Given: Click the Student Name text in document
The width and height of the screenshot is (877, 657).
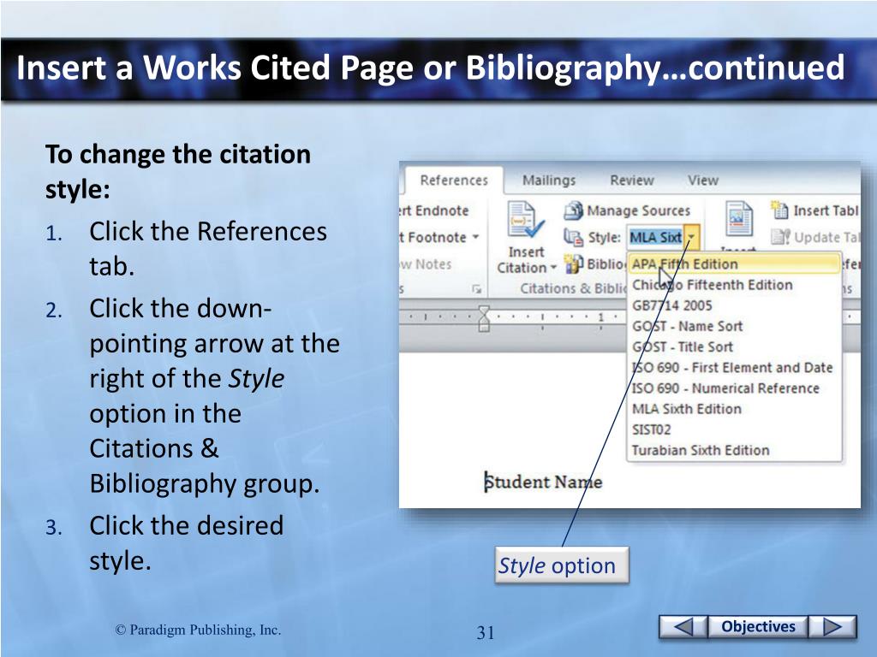Looking at the screenshot, I should 544,482.
